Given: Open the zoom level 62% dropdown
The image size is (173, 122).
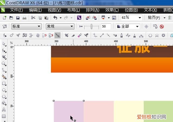Looking at the screenshot, I should point(140,18).
